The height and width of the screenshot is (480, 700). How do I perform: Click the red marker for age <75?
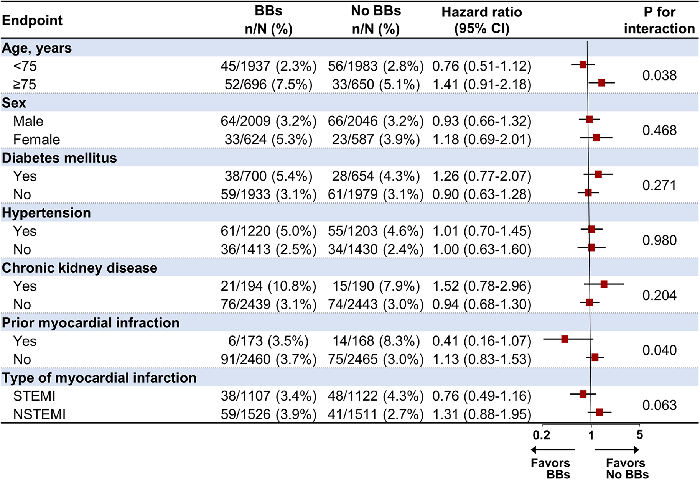pos(583,64)
